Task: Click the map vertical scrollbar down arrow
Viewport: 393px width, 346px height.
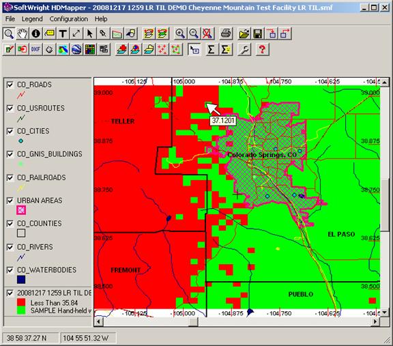Action: click(x=385, y=313)
